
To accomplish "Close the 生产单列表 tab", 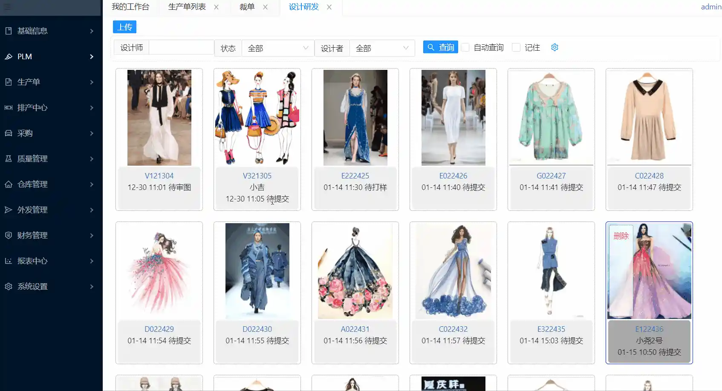I will [x=217, y=7].
